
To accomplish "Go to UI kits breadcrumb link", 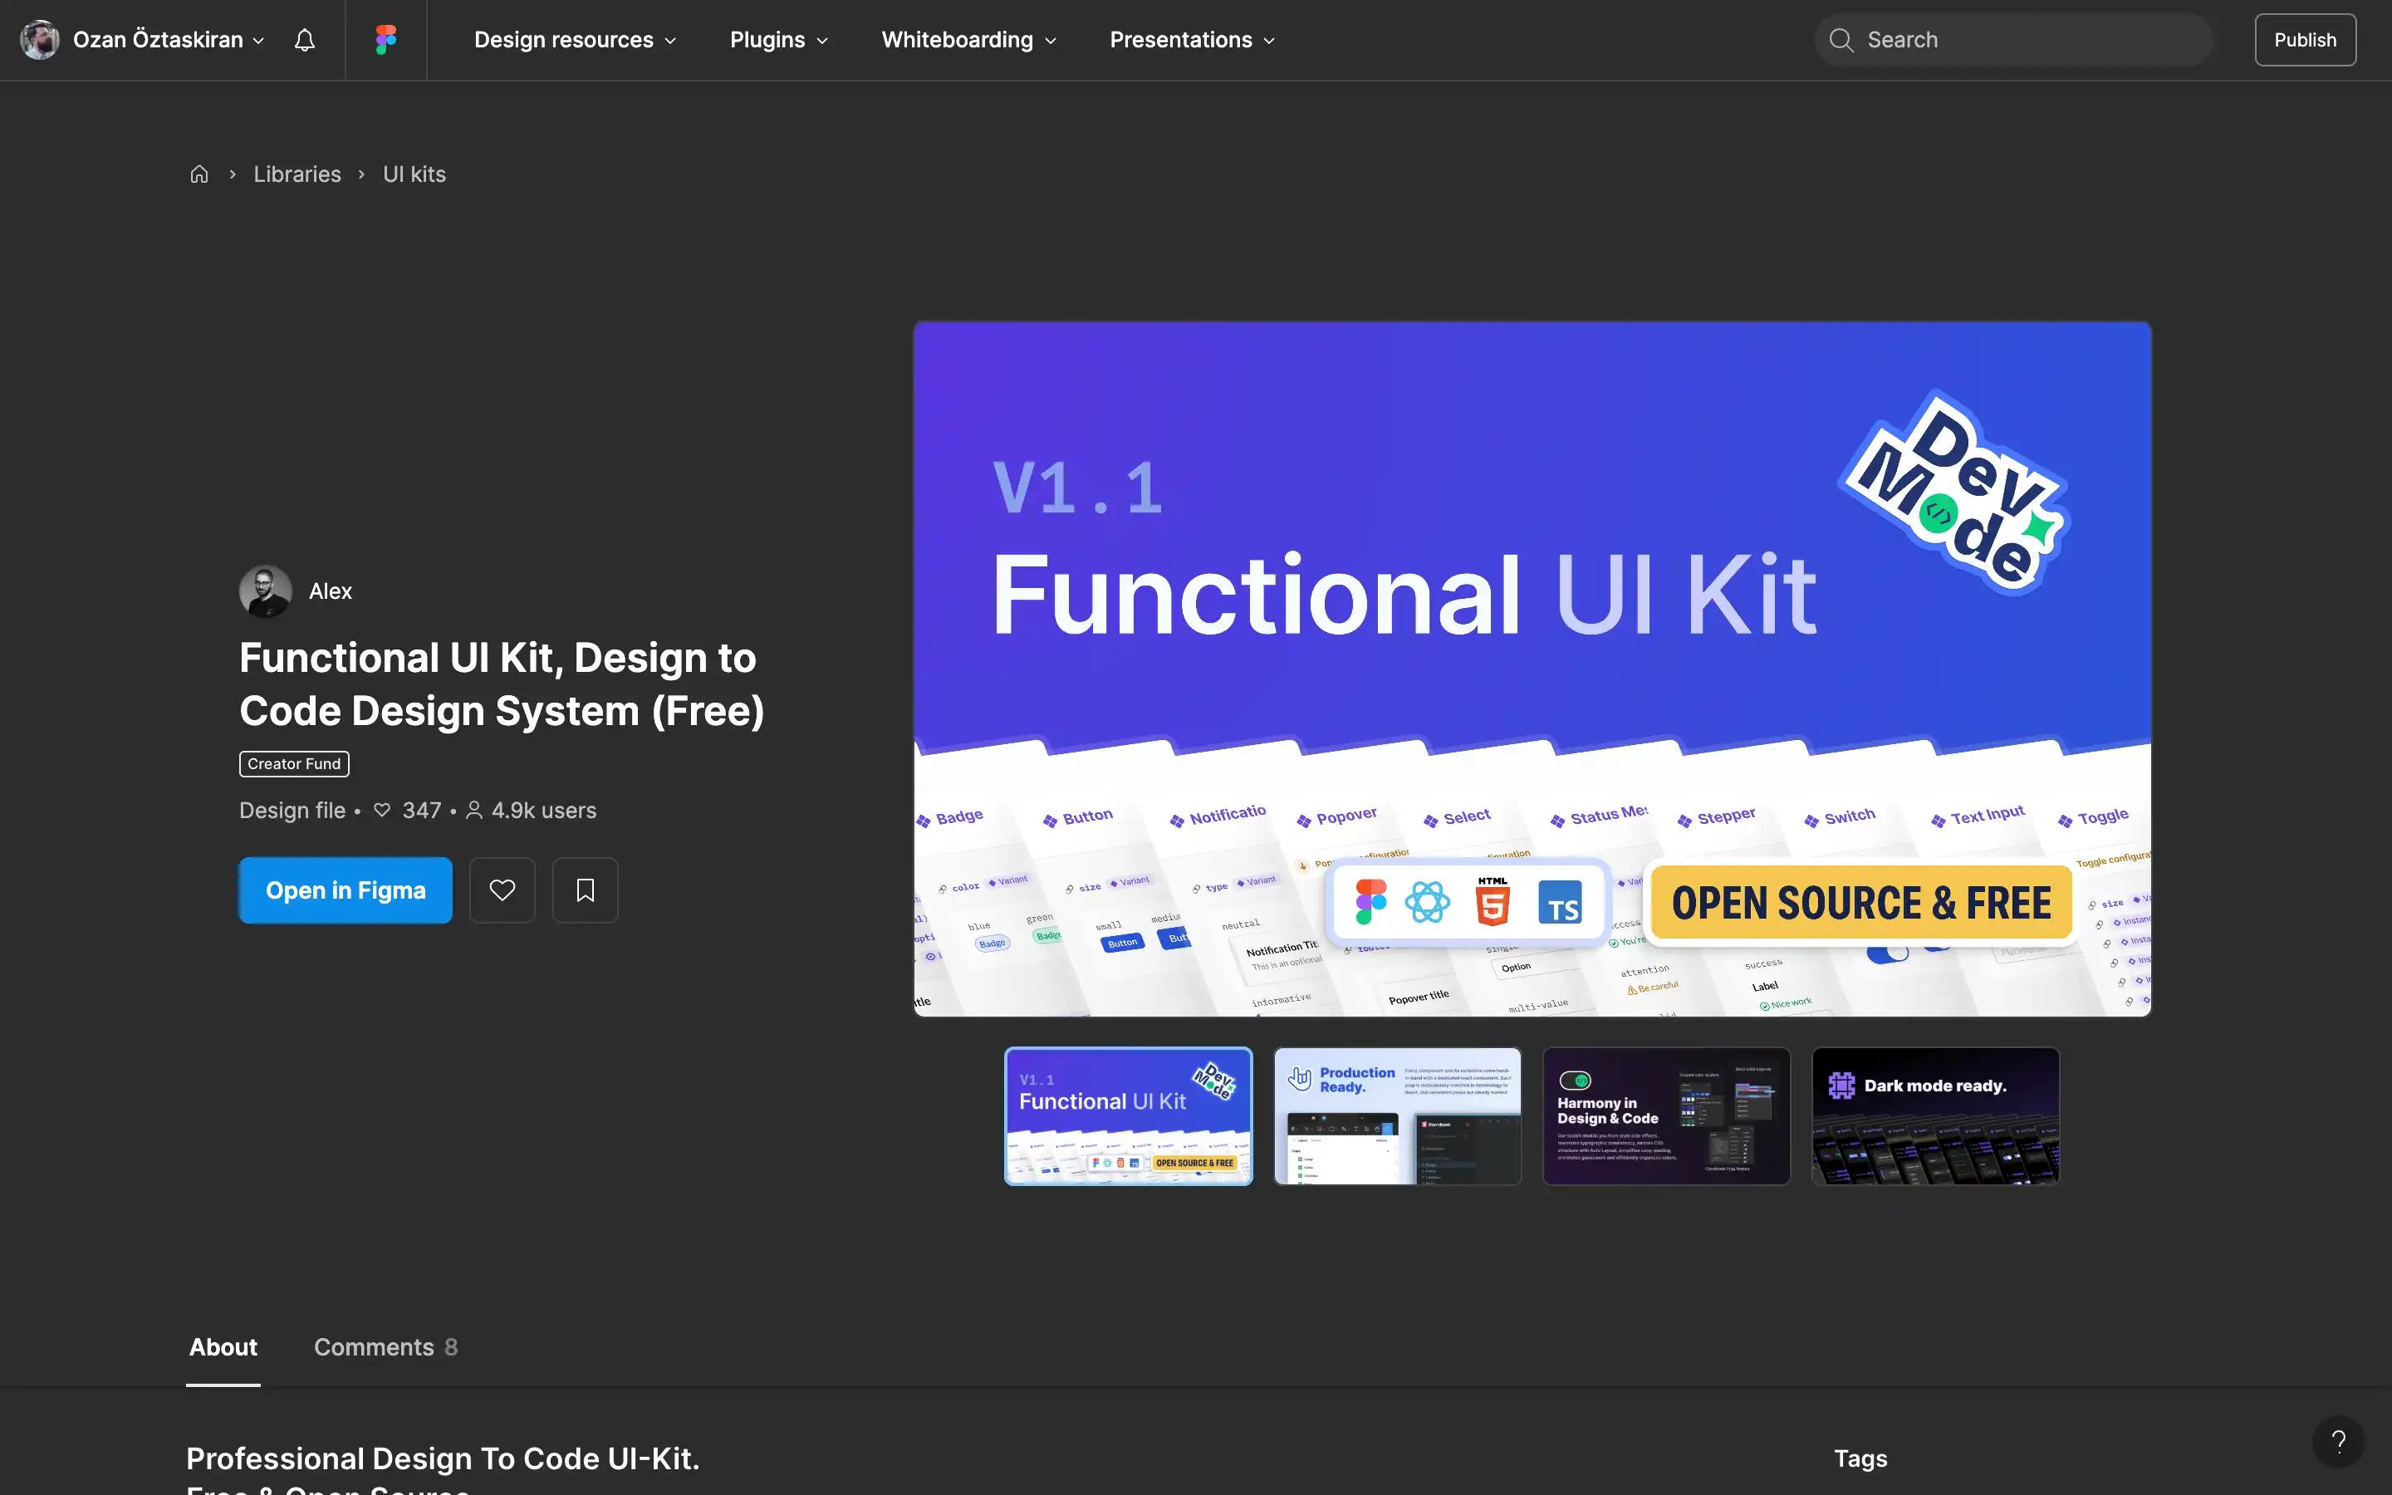I will 414,174.
